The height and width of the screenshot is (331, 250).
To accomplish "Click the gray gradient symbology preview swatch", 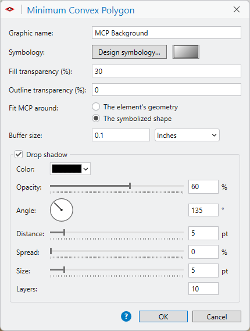I will coord(186,52).
